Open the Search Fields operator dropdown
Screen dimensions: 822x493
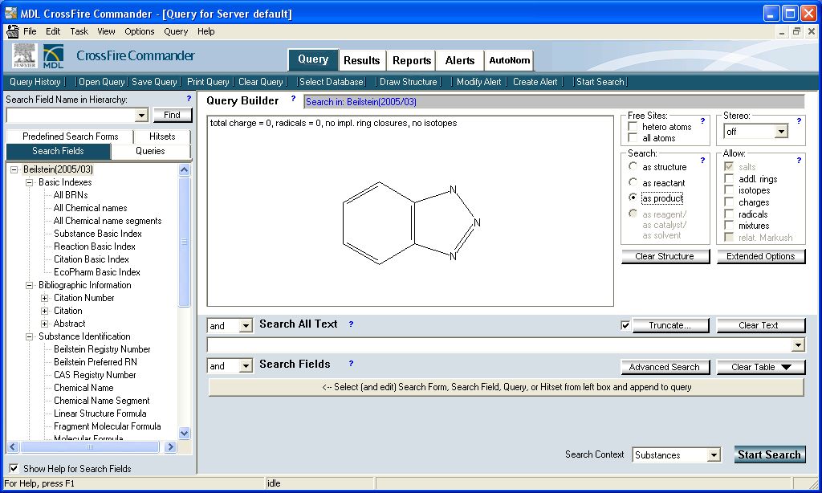(x=246, y=366)
